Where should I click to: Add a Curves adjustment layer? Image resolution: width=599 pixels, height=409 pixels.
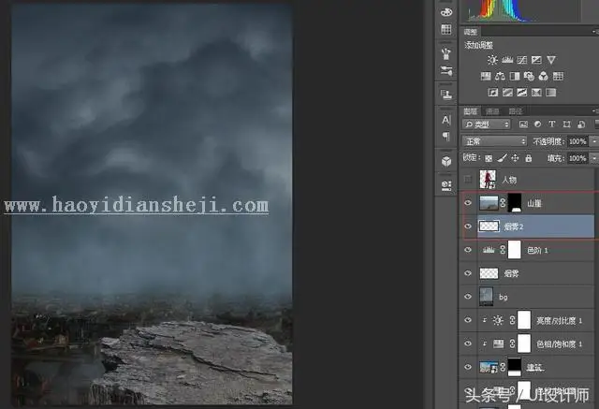pyautogui.click(x=522, y=60)
